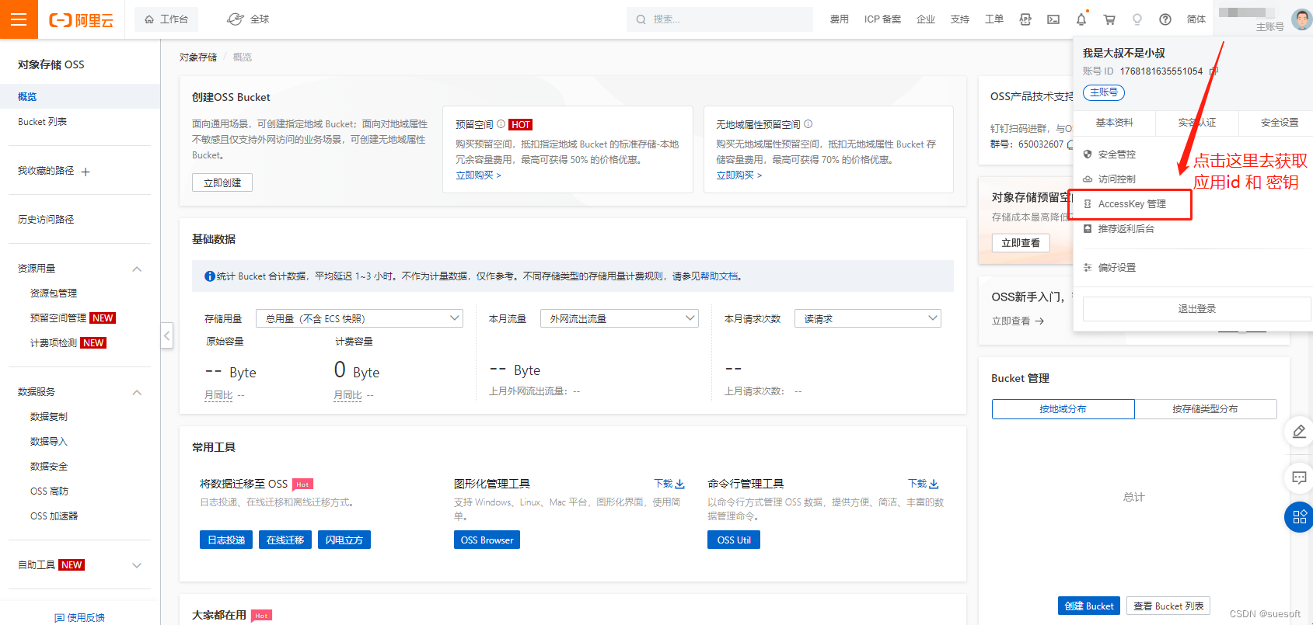Open 访问控制 in account menu
This screenshot has width=1313, height=625.
click(1116, 179)
